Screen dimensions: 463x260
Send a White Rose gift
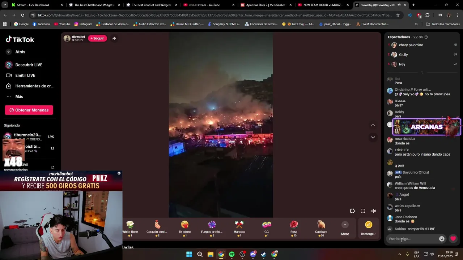[130, 229]
